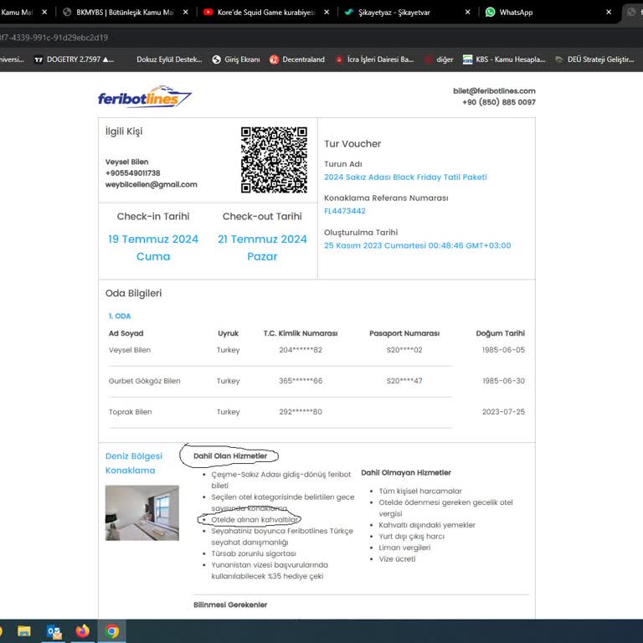643x643 pixels.
Task: Open the DOGETRY 2.7597 bookmark
Action: (x=75, y=59)
